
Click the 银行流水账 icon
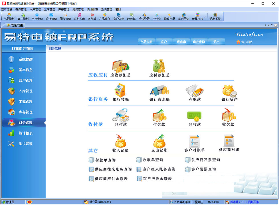pos(159,90)
